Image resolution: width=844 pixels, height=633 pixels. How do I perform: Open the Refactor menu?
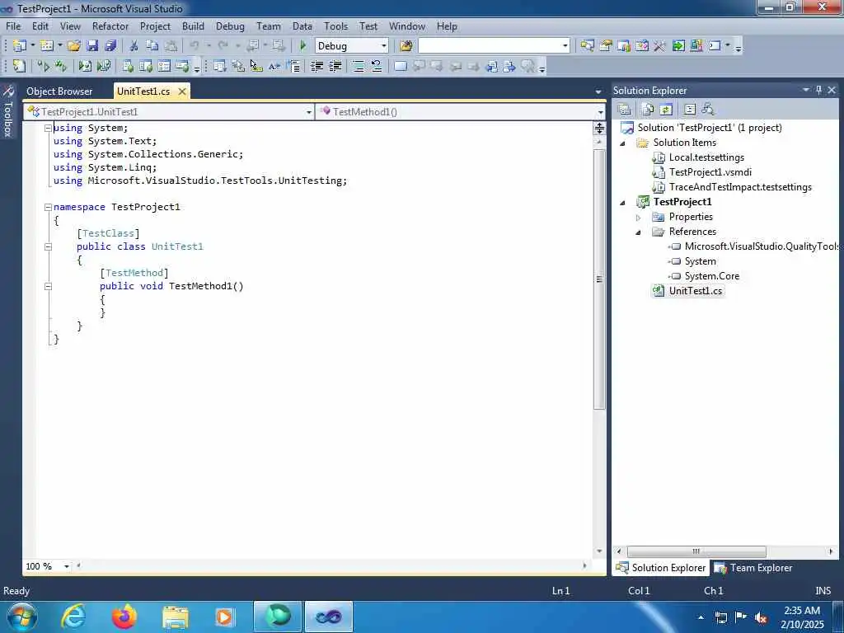click(x=110, y=26)
